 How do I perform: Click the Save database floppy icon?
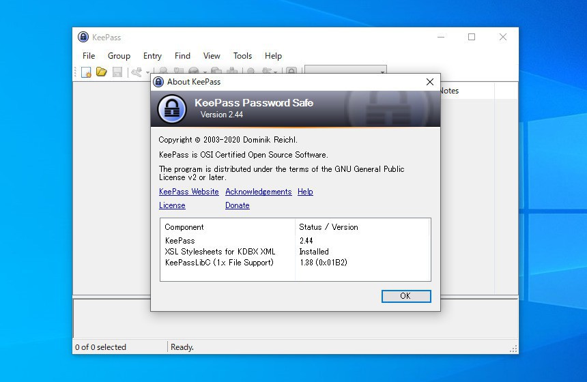(x=117, y=72)
